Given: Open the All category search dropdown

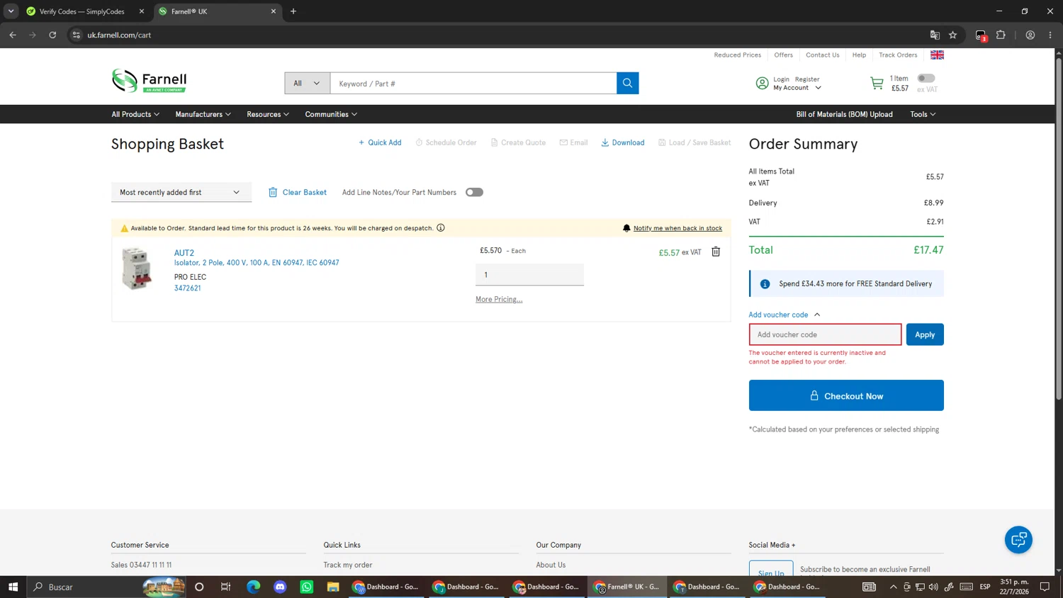Looking at the screenshot, I should tap(307, 83).
